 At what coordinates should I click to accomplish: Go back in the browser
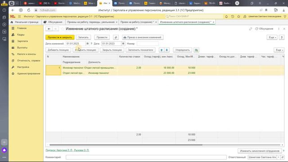[x=13, y=10]
